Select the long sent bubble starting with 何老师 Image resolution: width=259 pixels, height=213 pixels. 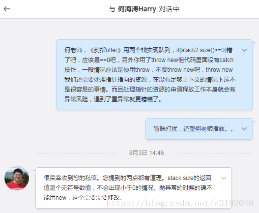coord(154,75)
